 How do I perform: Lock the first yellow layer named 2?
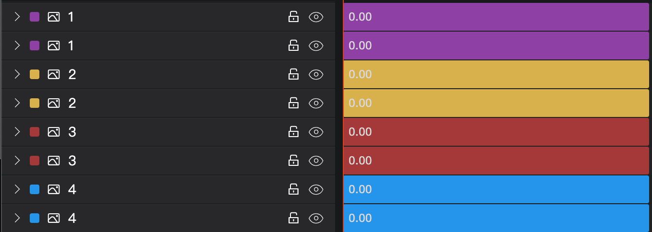tap(293, 75)
